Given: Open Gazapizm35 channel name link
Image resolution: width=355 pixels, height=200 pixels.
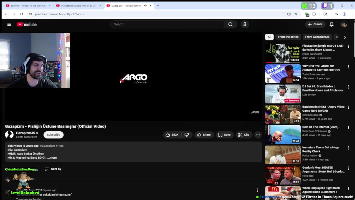Looking at the screenshot, I should click(25, 133).
